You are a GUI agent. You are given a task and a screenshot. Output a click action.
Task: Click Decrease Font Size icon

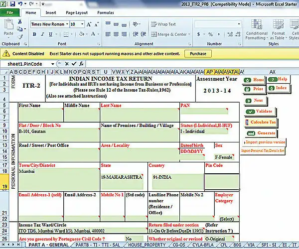(97, 24)
